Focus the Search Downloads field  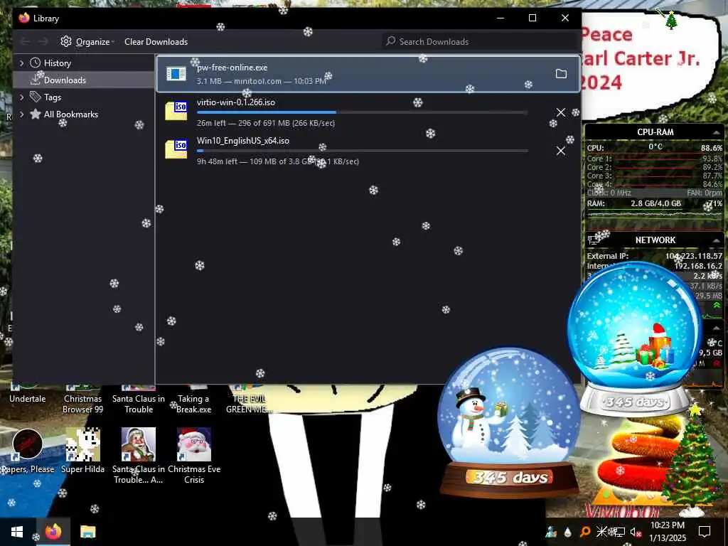tap(479, 42)
